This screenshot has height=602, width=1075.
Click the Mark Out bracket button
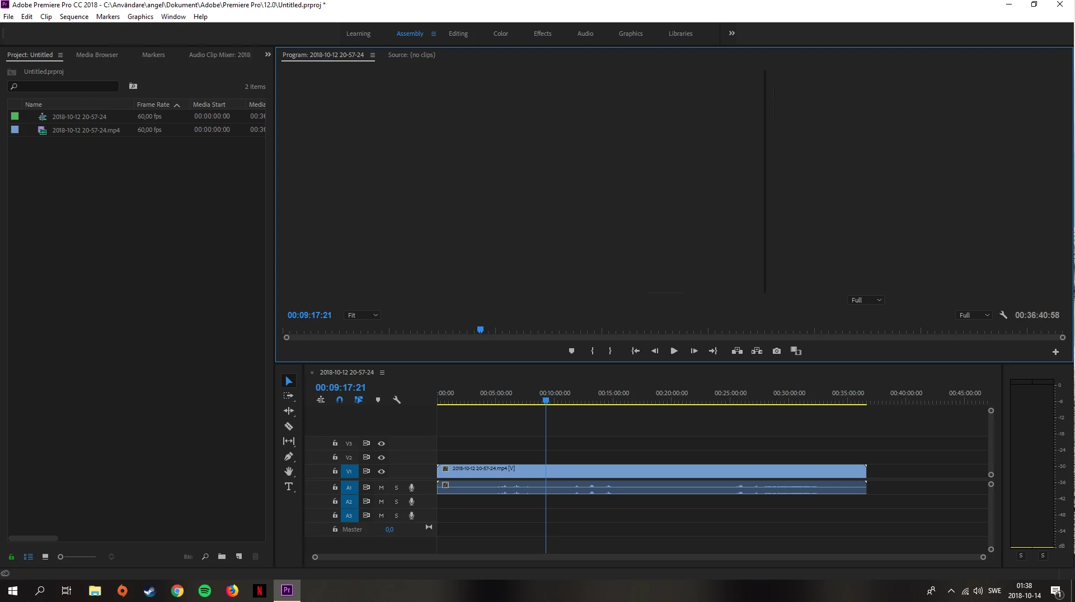[610, 351]
